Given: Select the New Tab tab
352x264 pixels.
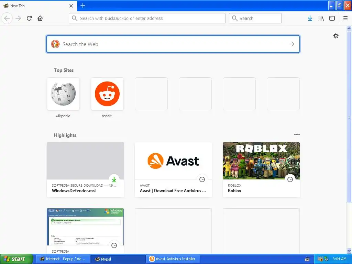Looking at the screenshot, I should (38, 6).
